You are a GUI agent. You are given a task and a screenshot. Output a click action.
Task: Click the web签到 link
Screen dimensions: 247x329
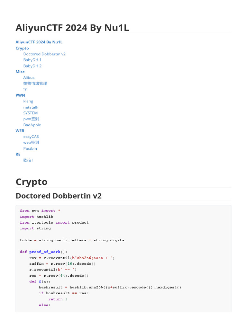point(31,142)
